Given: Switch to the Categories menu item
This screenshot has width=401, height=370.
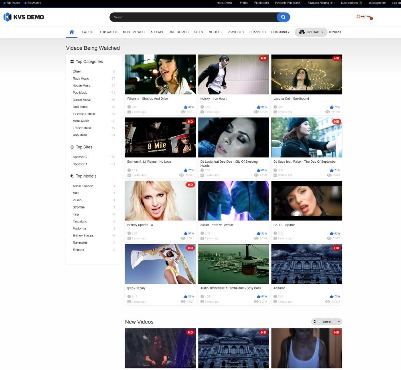Looking at the screenshot, I should pos(178,32).
